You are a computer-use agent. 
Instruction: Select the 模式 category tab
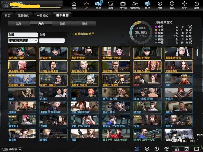(85, 24)
